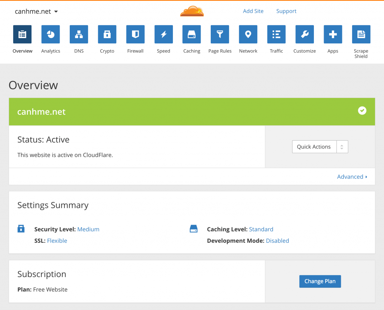Click the Change Plan button
Viewport: 384px width, 310px height.
click(320, 282)
